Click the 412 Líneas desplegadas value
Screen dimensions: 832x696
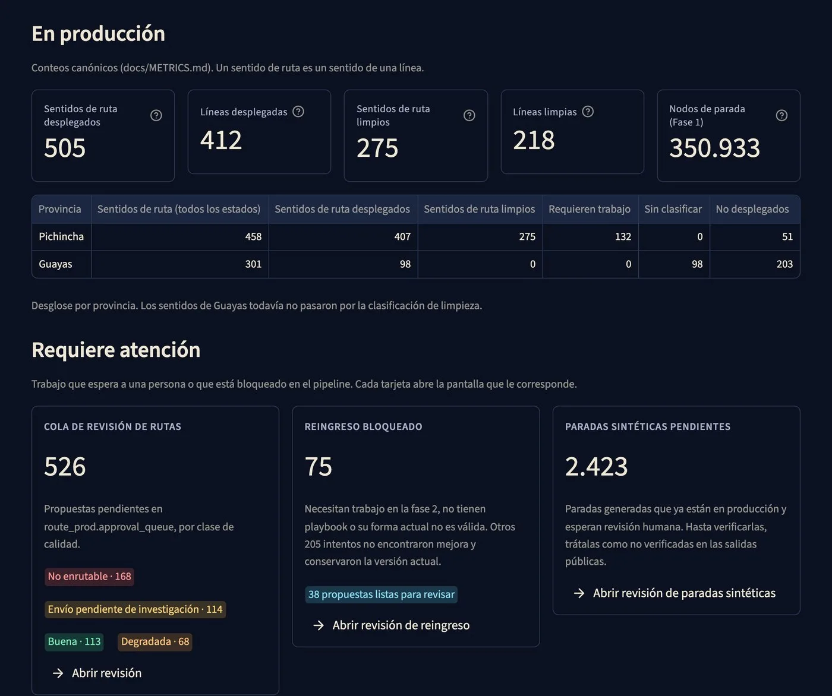click(x=221, y=140)
